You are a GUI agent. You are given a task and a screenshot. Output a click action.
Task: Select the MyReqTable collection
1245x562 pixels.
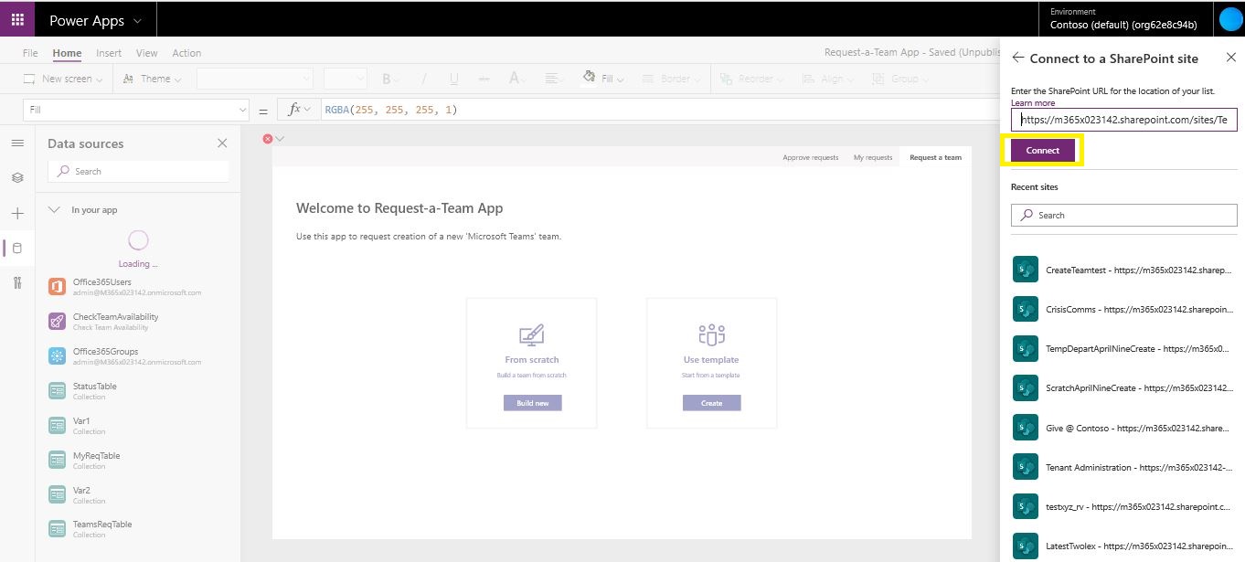pyautogui.click(x=138, y=461)
